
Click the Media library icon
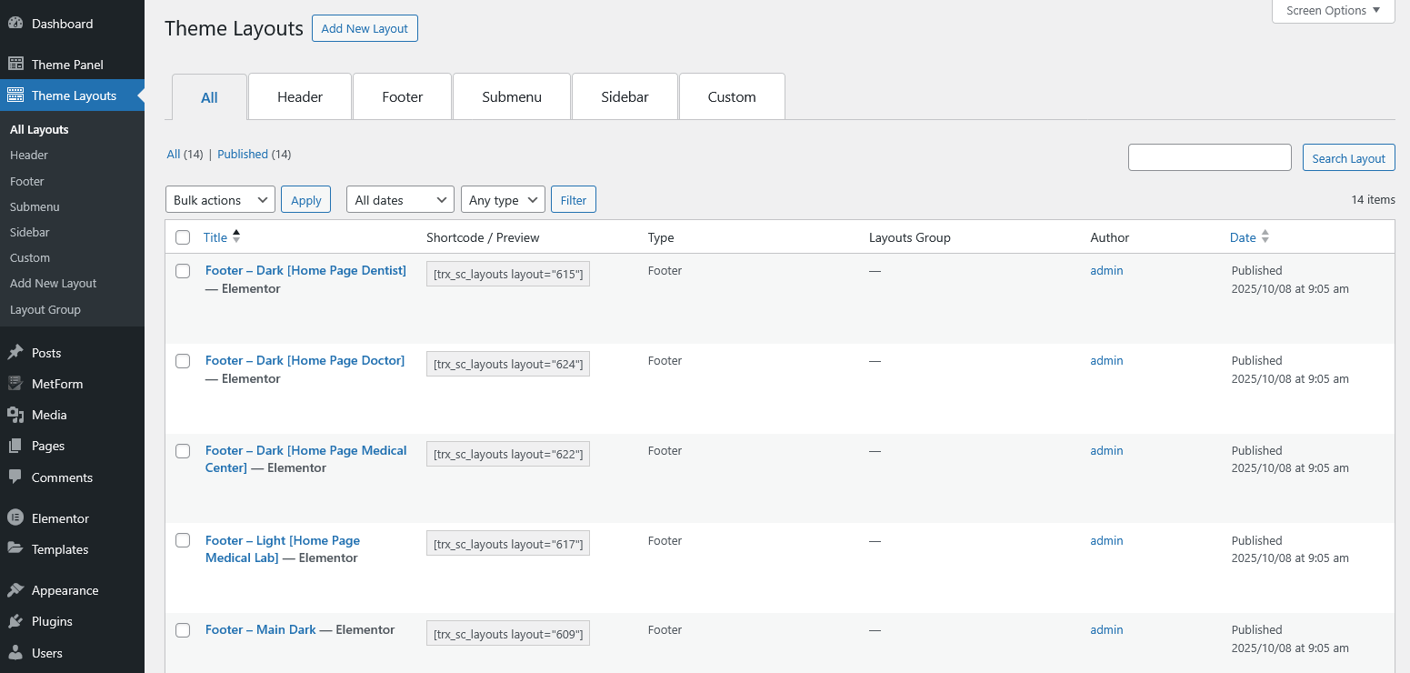pos(15,415)
